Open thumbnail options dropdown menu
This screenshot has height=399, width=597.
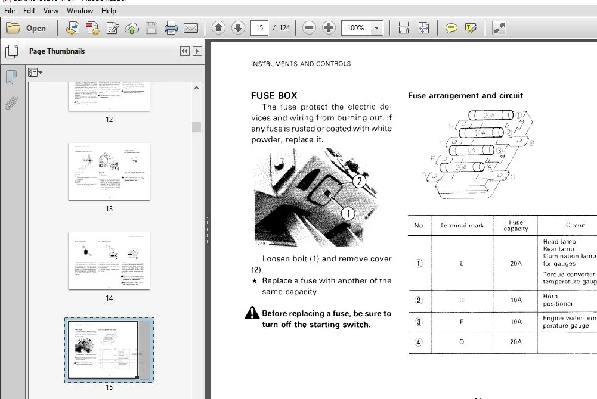(x=35, y=72)
